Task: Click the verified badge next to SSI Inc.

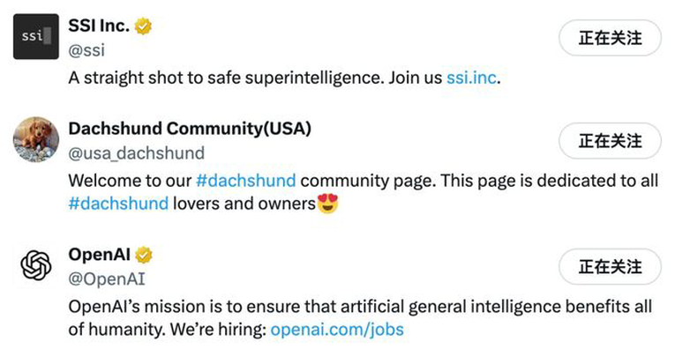Action: click(x=143, y=26)
